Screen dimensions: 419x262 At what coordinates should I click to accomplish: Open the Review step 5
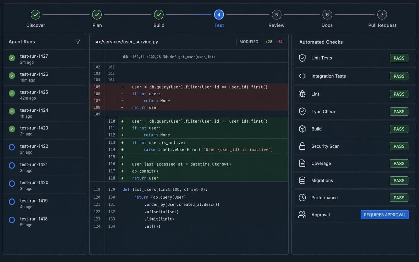(x=277, y=15)
